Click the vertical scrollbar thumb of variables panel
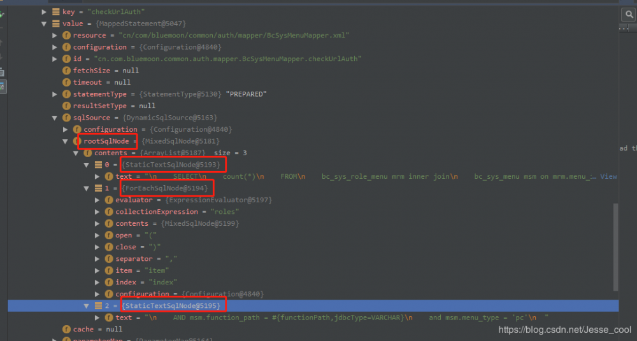 click(615, 247)
